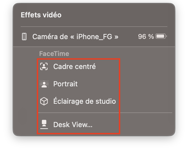Click the word studio in Éclairage de studio
This screenshot has height=151, width=188.
click(x=106, y=101)
